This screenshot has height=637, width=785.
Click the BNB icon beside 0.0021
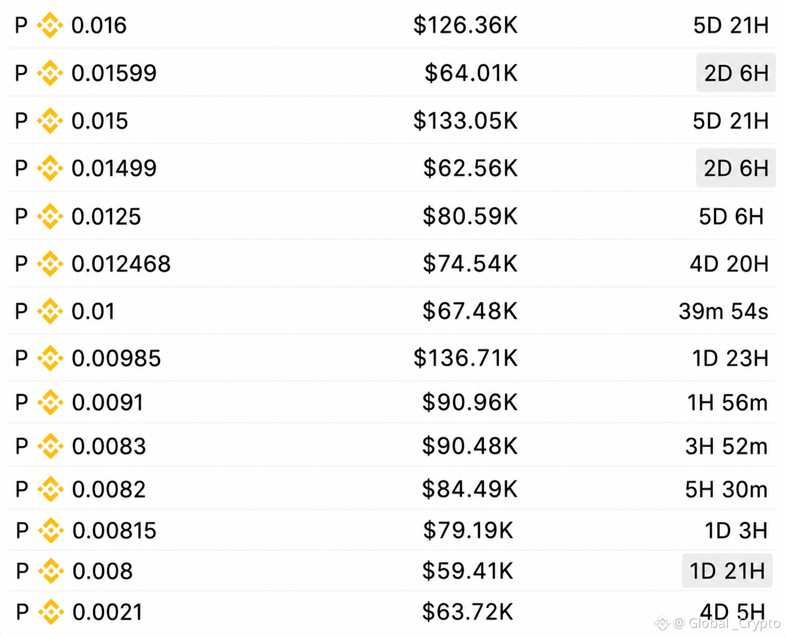click(x=51, y=612)
